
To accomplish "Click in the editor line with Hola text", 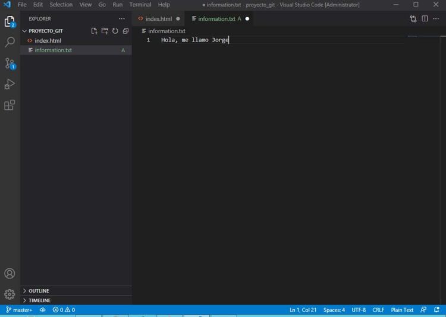I will coord(195,40).
